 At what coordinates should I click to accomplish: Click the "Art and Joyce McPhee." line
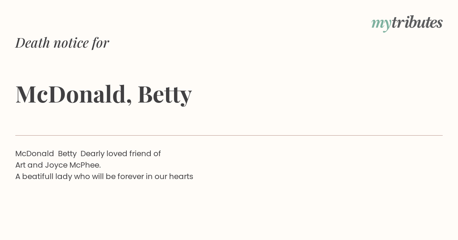pyautogui.click(x=58, y=165)
